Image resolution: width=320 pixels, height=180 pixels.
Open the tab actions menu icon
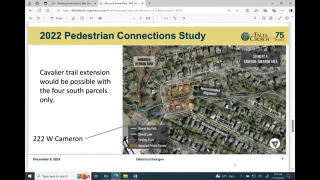point(45,3)
